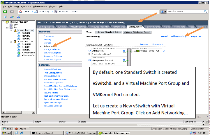The height and width of the screenshot is (135, 210).
Task: Open DNS and Routing settings
Action: coord(52,76)
